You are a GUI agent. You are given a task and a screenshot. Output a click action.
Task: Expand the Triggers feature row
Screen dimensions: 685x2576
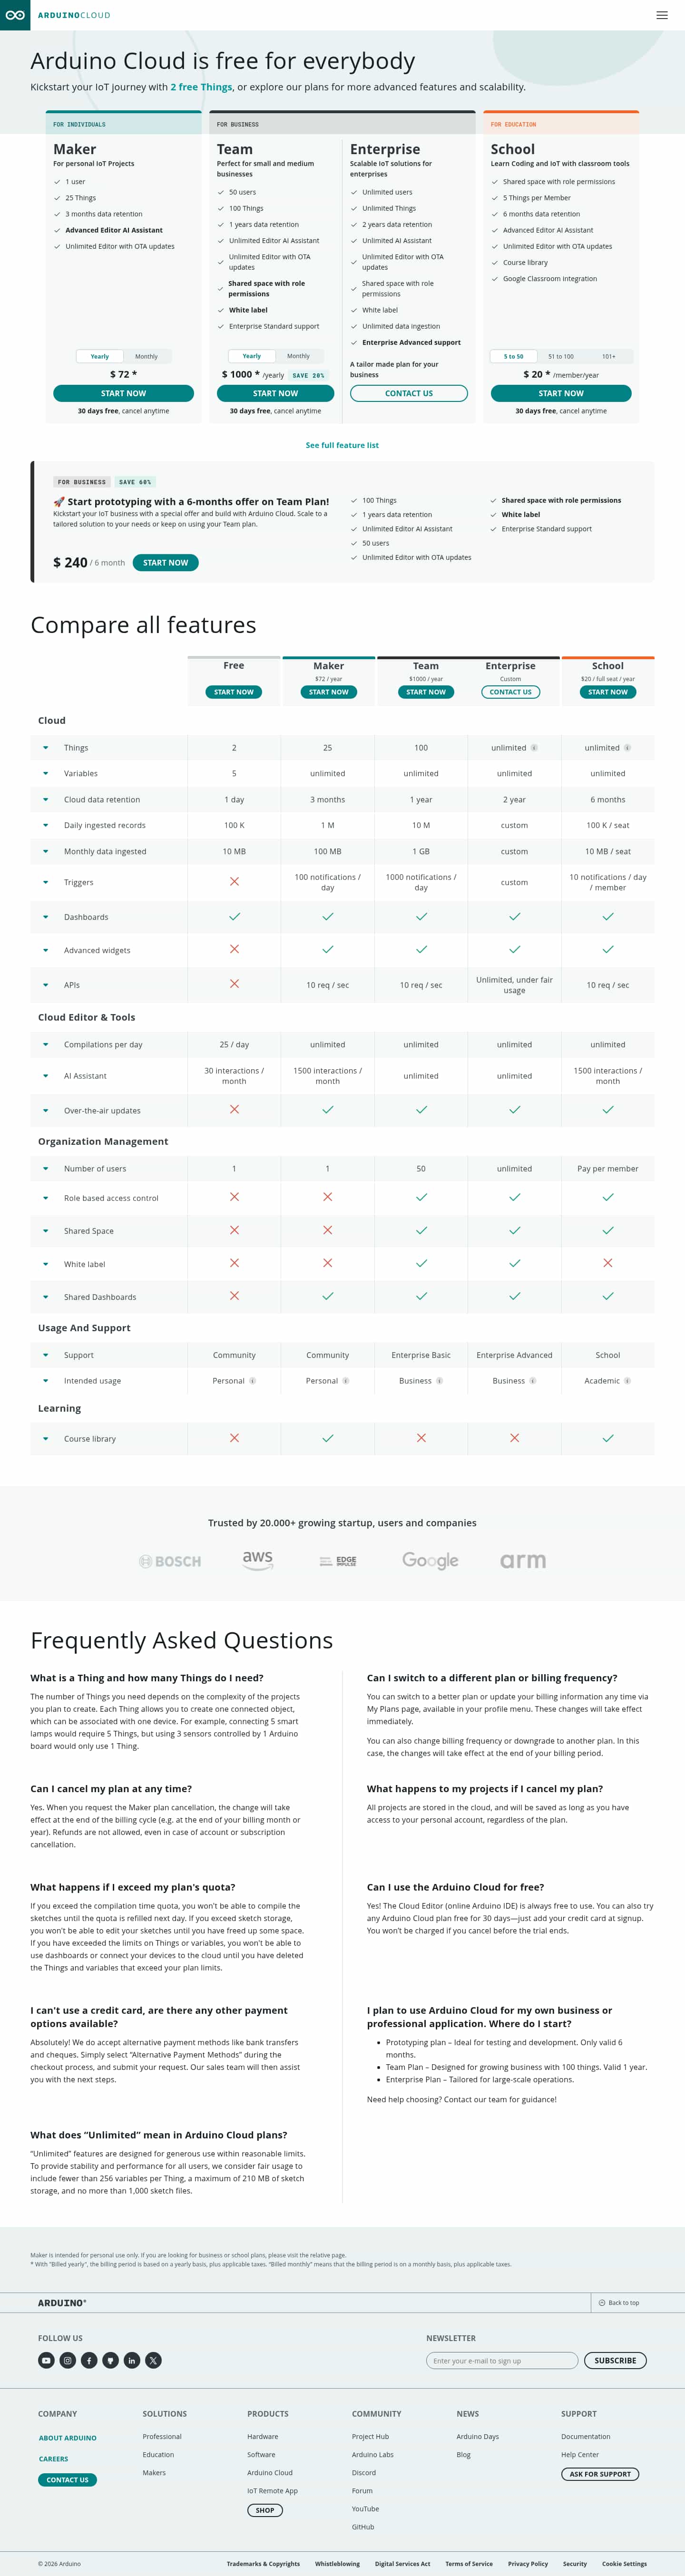coord(45,882)
